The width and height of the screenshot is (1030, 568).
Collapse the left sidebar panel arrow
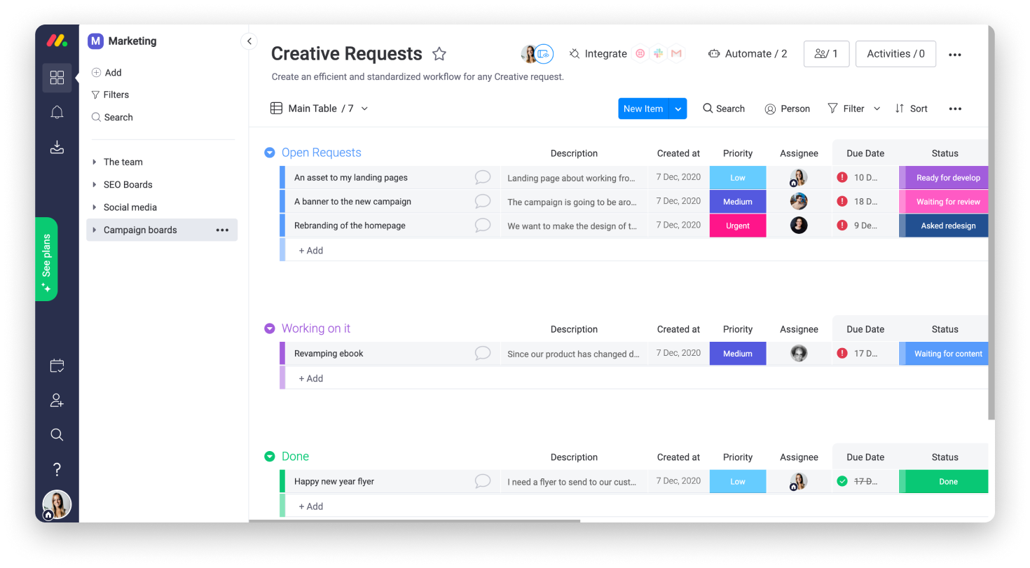point(249,41)
